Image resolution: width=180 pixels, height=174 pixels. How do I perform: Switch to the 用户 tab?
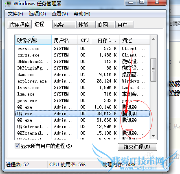point(125,25)
